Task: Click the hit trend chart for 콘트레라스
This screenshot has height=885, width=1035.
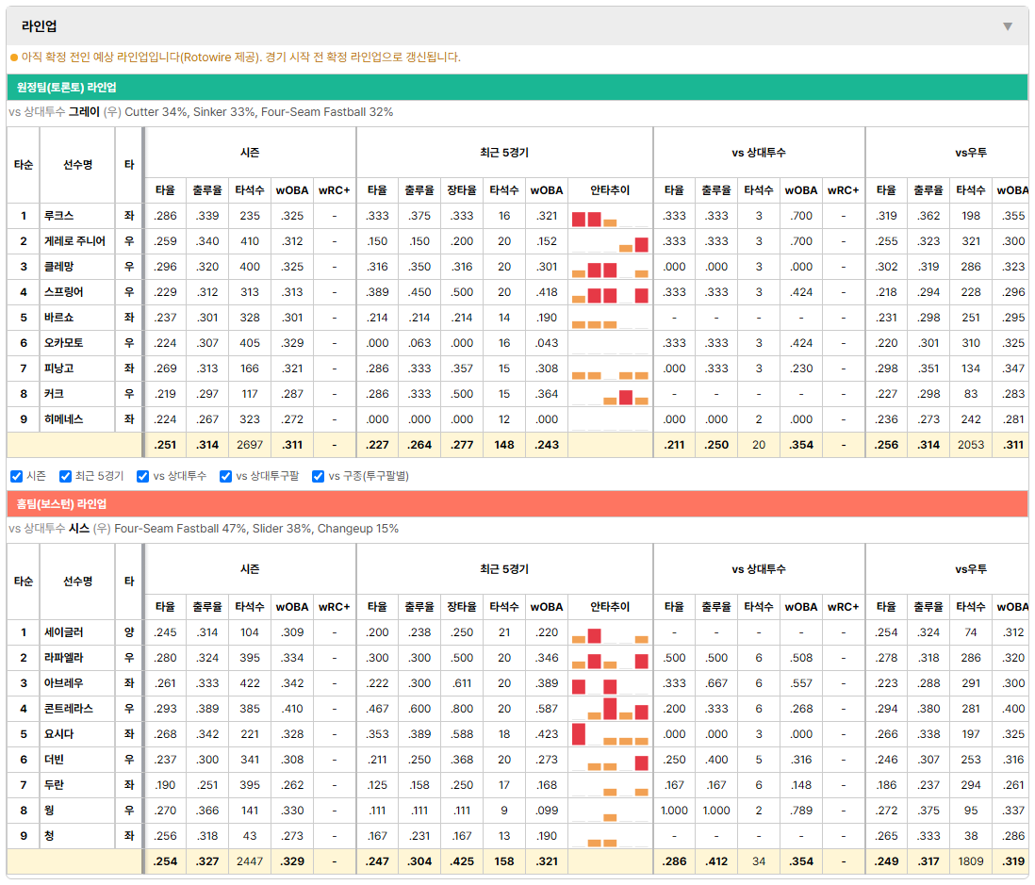Action: (610, 709)
